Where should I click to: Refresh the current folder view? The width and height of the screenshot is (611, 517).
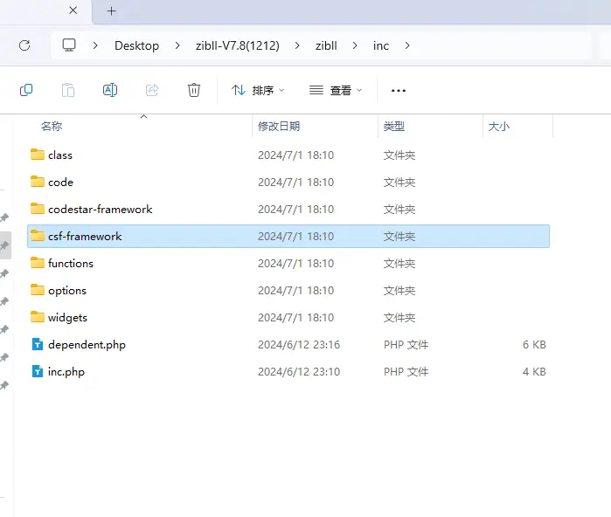pyautogui.click(x=24, y=45)
